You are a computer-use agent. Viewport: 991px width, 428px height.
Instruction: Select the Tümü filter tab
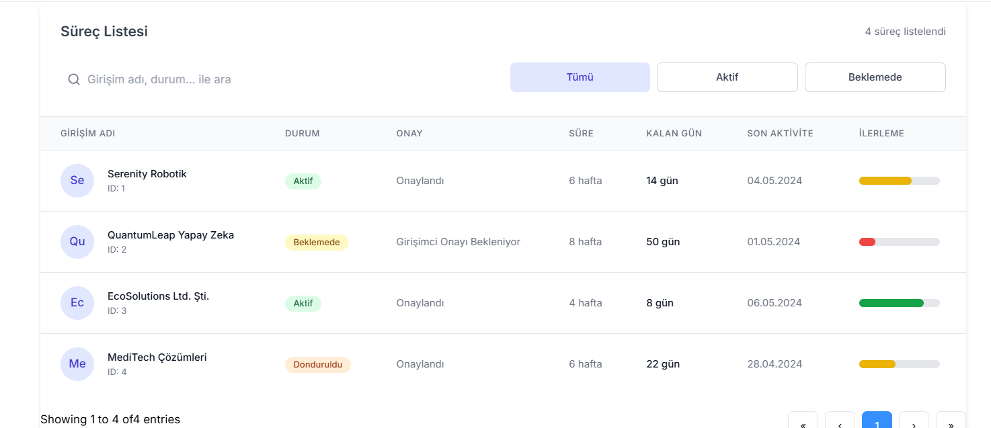click(x=580, y=77)
